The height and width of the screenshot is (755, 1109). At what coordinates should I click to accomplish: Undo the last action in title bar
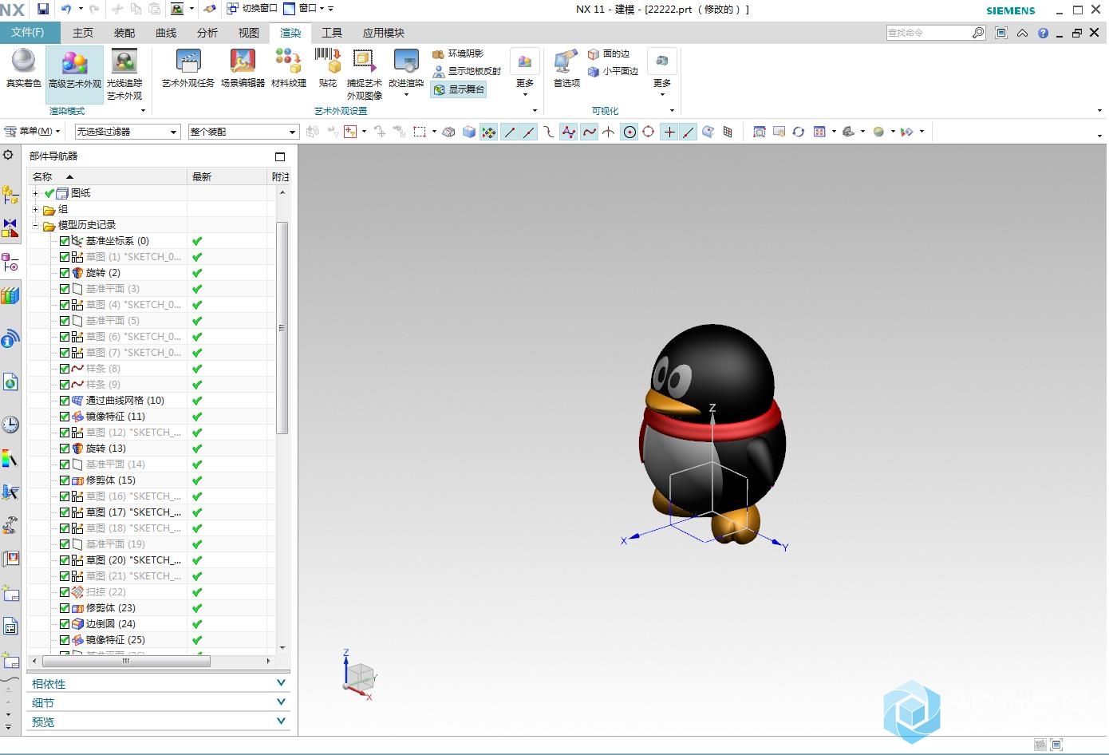[66, 9]
